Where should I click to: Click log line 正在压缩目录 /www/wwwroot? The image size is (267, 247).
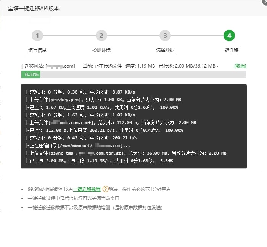coord(77,145)
